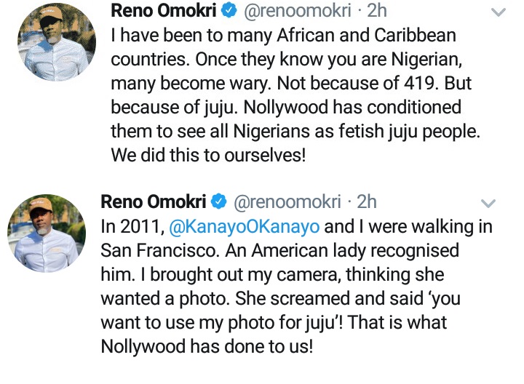Click the 2h timestamp on the second tweet

coord(367,201)
